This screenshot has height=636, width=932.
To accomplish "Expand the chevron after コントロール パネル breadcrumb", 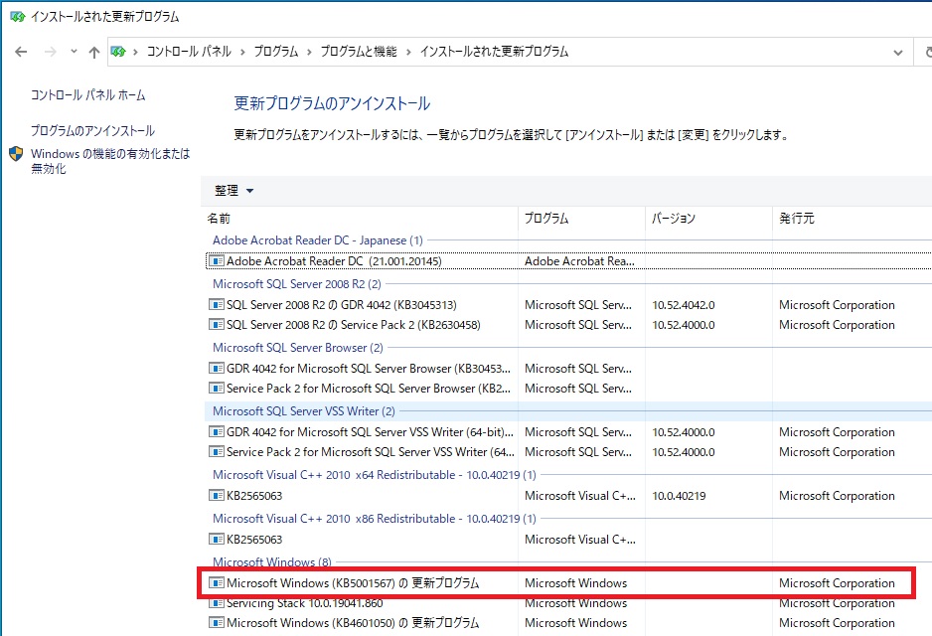I will [242, 53].
